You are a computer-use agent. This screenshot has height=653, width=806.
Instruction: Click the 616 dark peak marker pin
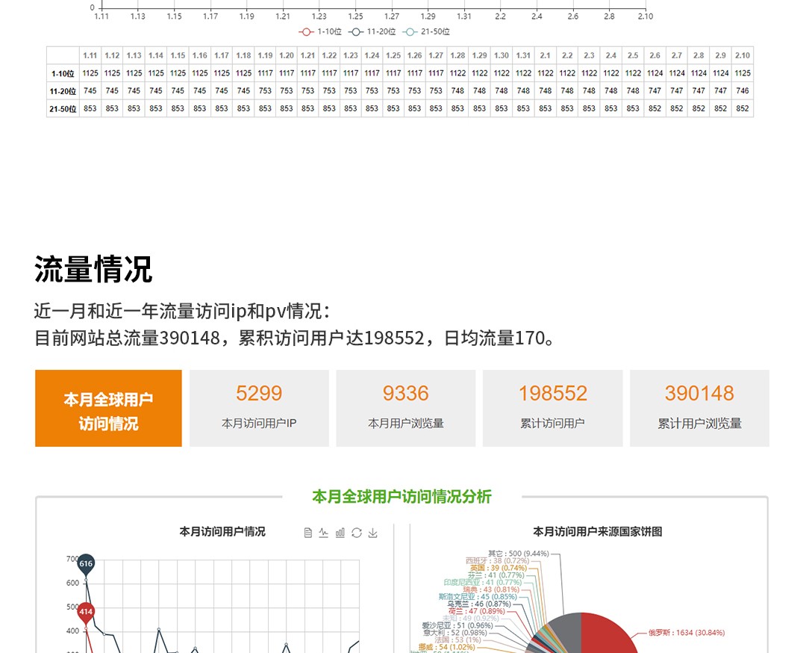click(x=86, y=565)
